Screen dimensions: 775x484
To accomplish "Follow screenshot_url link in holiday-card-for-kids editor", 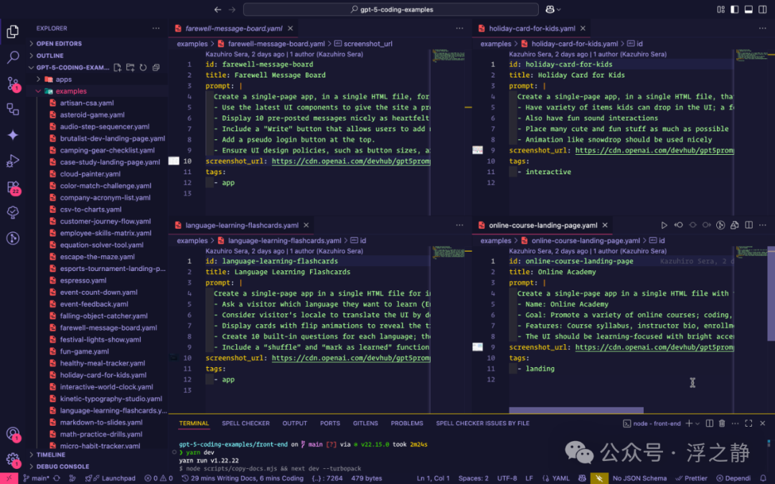I will click(654, 150).
